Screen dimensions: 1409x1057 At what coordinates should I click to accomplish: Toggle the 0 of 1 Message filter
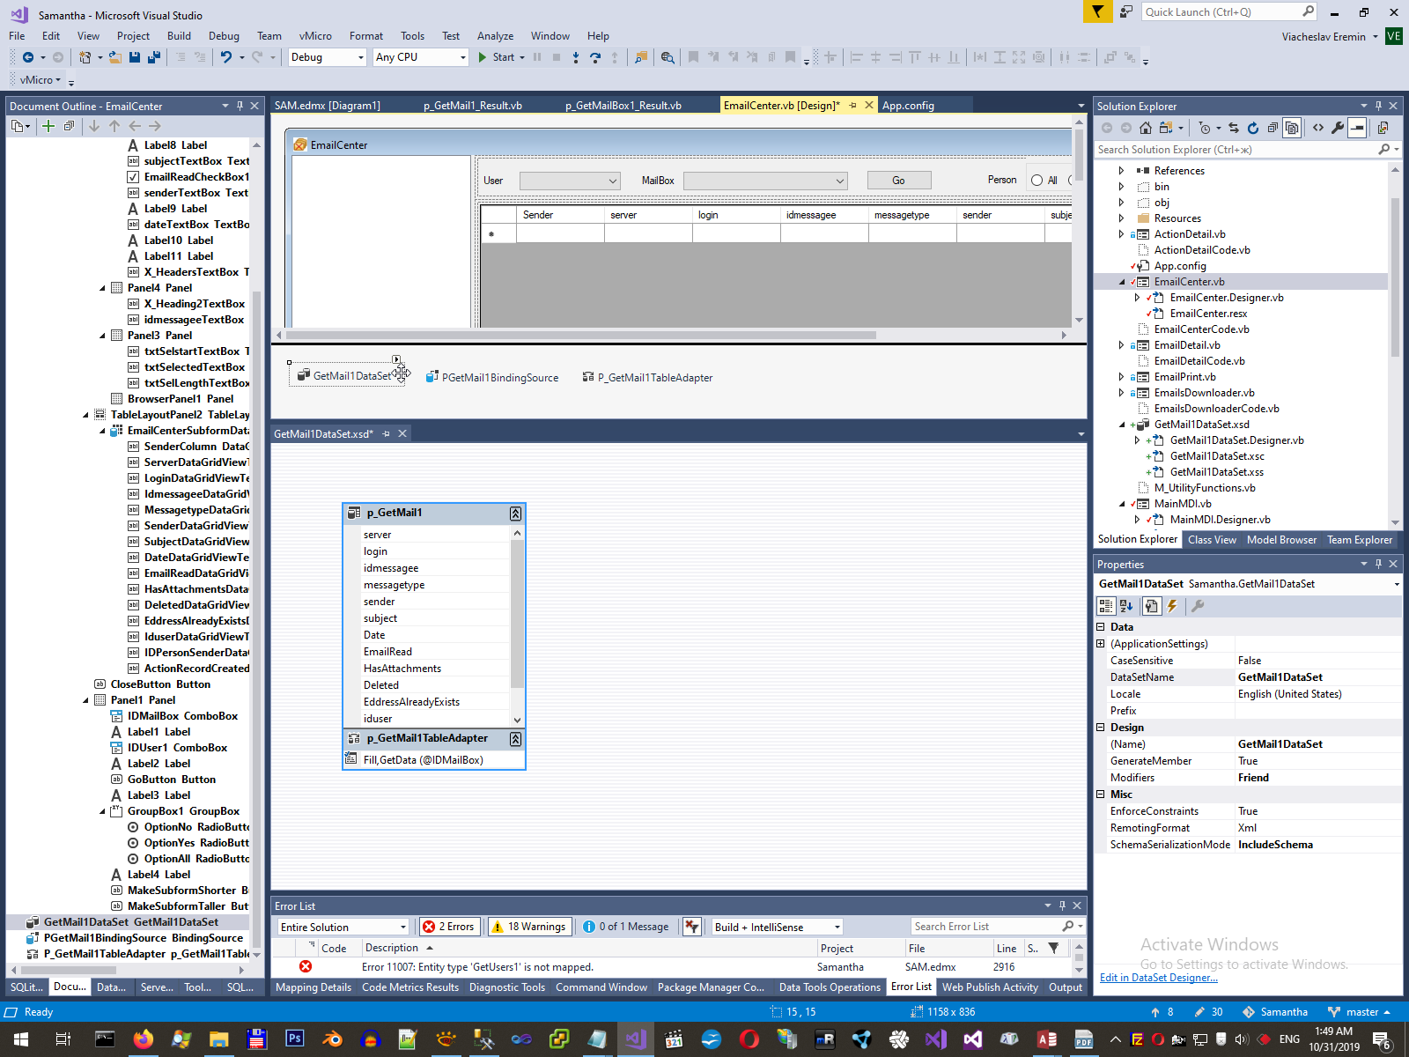(626, 927)
